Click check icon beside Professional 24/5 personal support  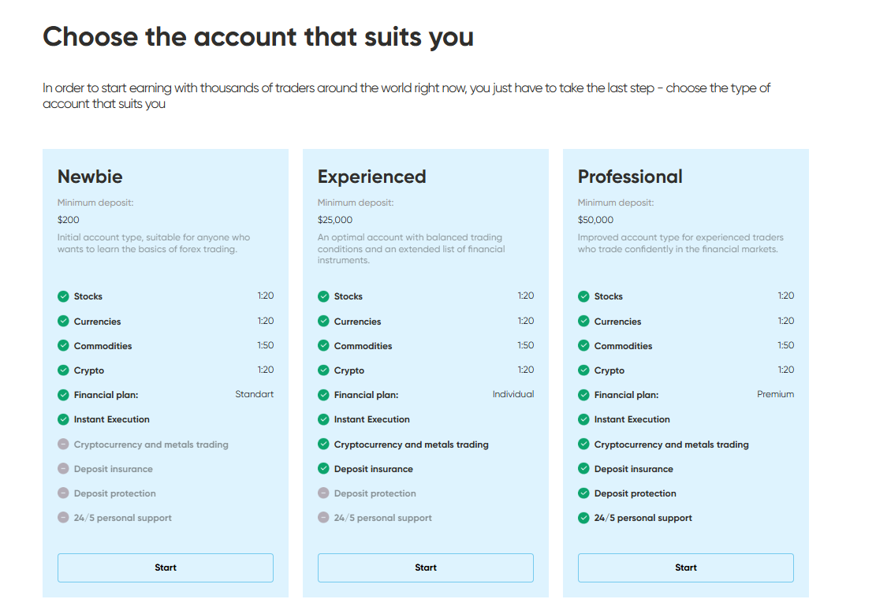[x=583, y=517]
